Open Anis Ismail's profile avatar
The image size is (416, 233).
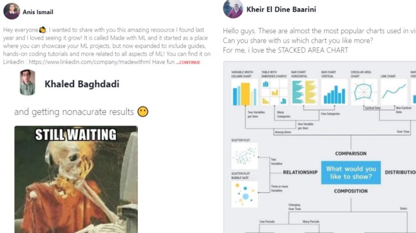11,11
